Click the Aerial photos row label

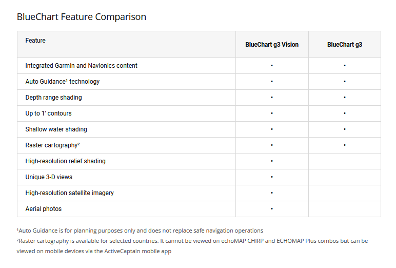coord(43,209)
